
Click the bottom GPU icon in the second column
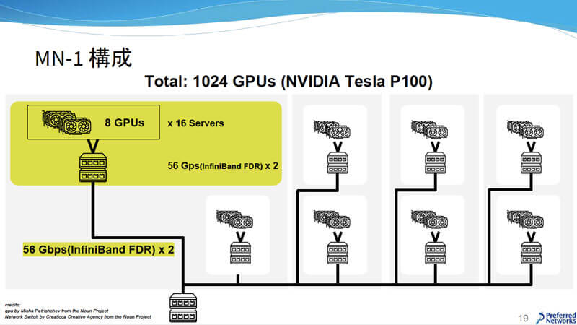click(x=332, y=220)
